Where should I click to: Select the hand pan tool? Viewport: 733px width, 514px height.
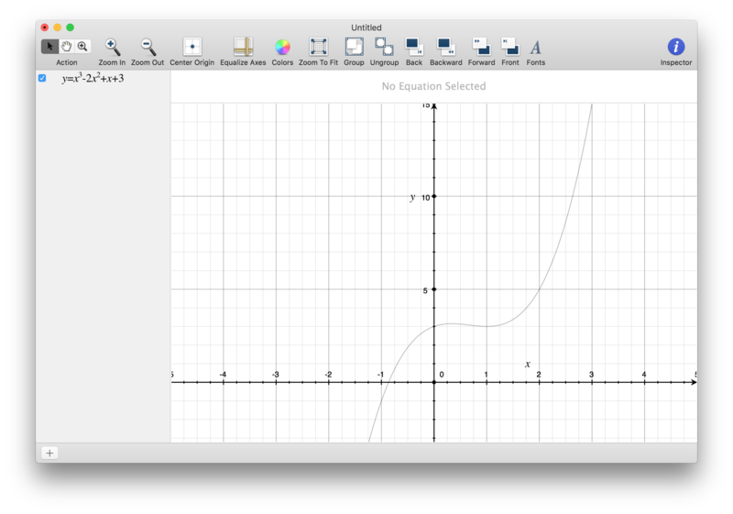pos(66,46)
